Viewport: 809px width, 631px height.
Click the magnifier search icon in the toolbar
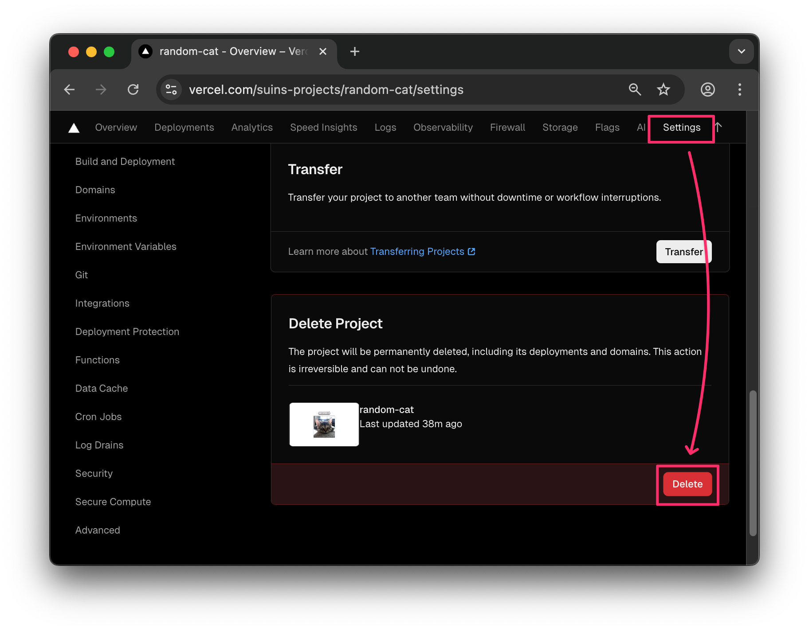point(635,90)
